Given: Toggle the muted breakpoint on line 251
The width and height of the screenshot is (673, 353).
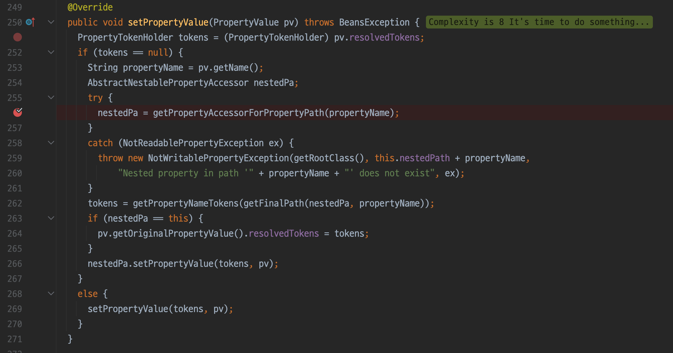Looking at the screenshot, I should [17, 37].
